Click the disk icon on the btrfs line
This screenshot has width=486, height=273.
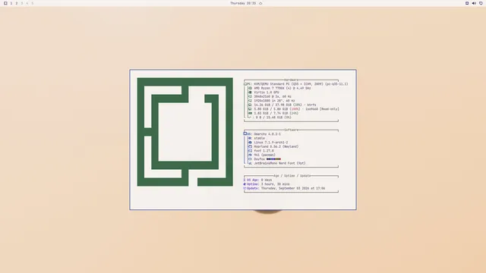click(250, 105)
